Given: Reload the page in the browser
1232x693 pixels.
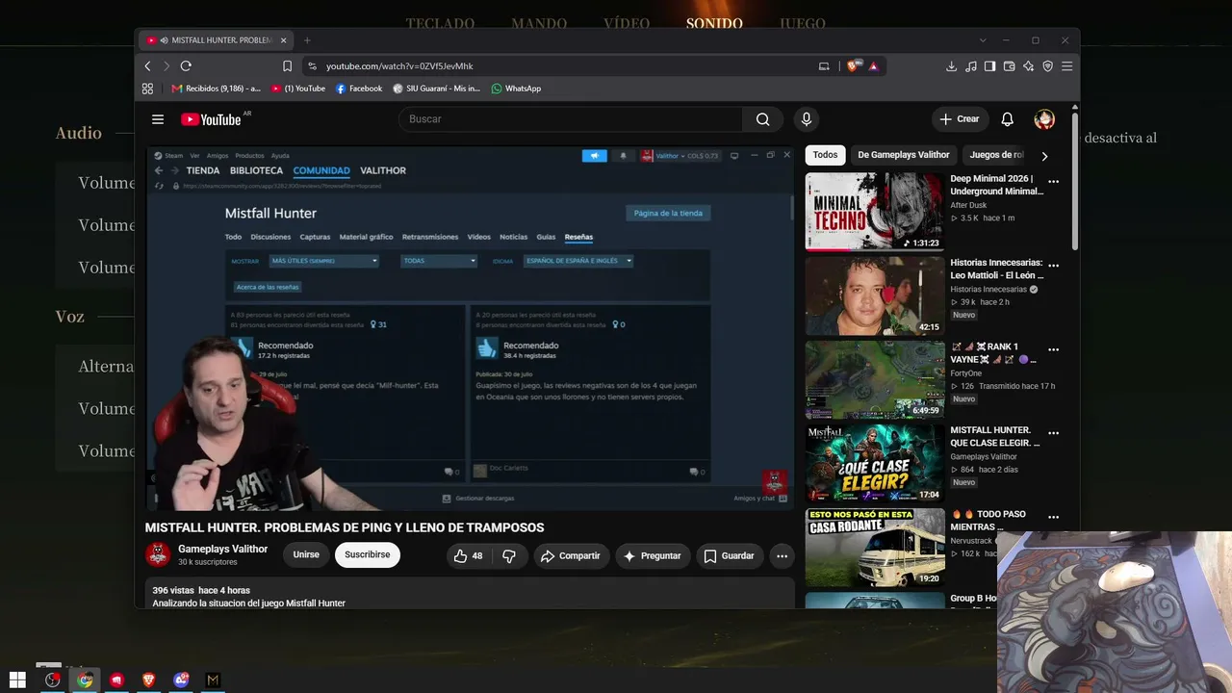Looking at the screenshot, I should coord(186,66).
